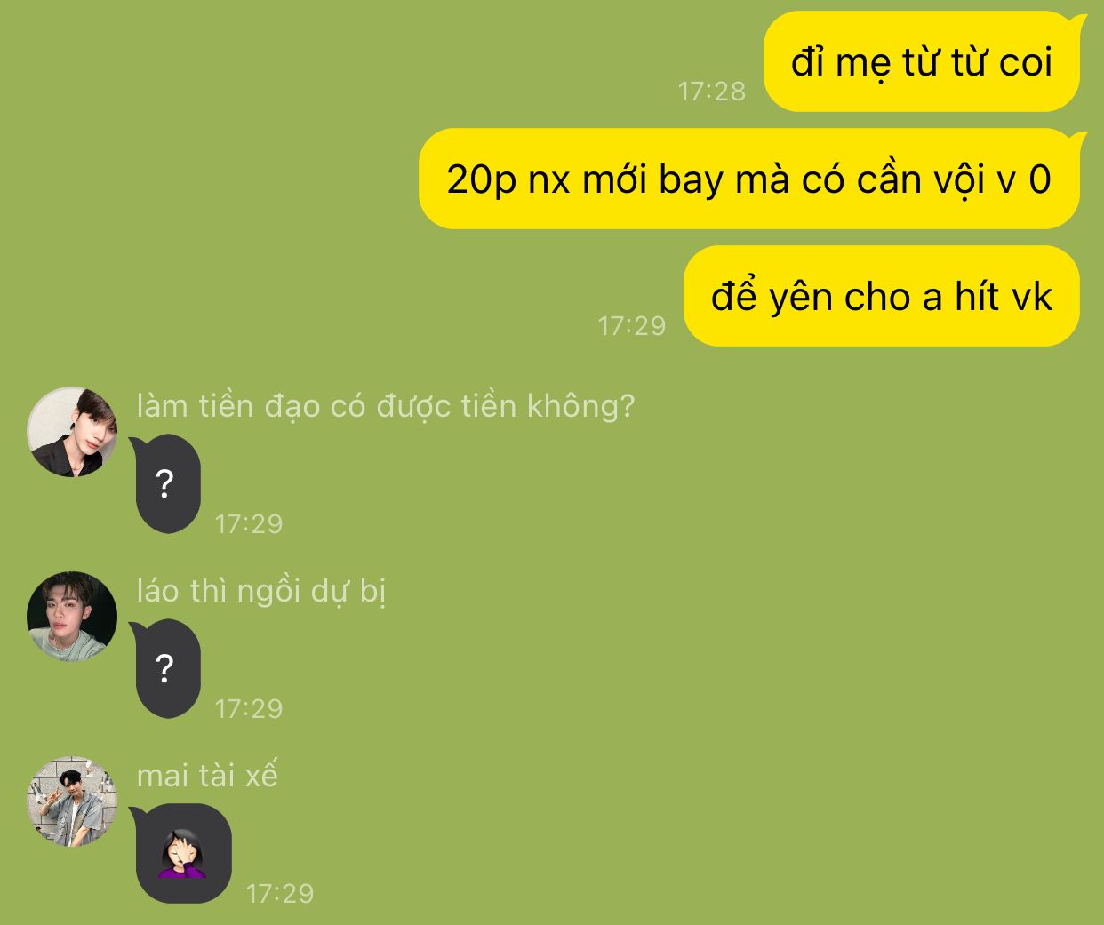Click sender name 'làm tiền đạo có được tiền không?'

click(386, 406)
